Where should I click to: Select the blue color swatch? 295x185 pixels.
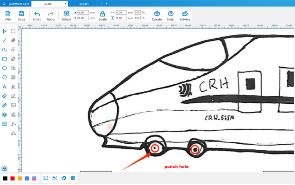coord(27,178)
